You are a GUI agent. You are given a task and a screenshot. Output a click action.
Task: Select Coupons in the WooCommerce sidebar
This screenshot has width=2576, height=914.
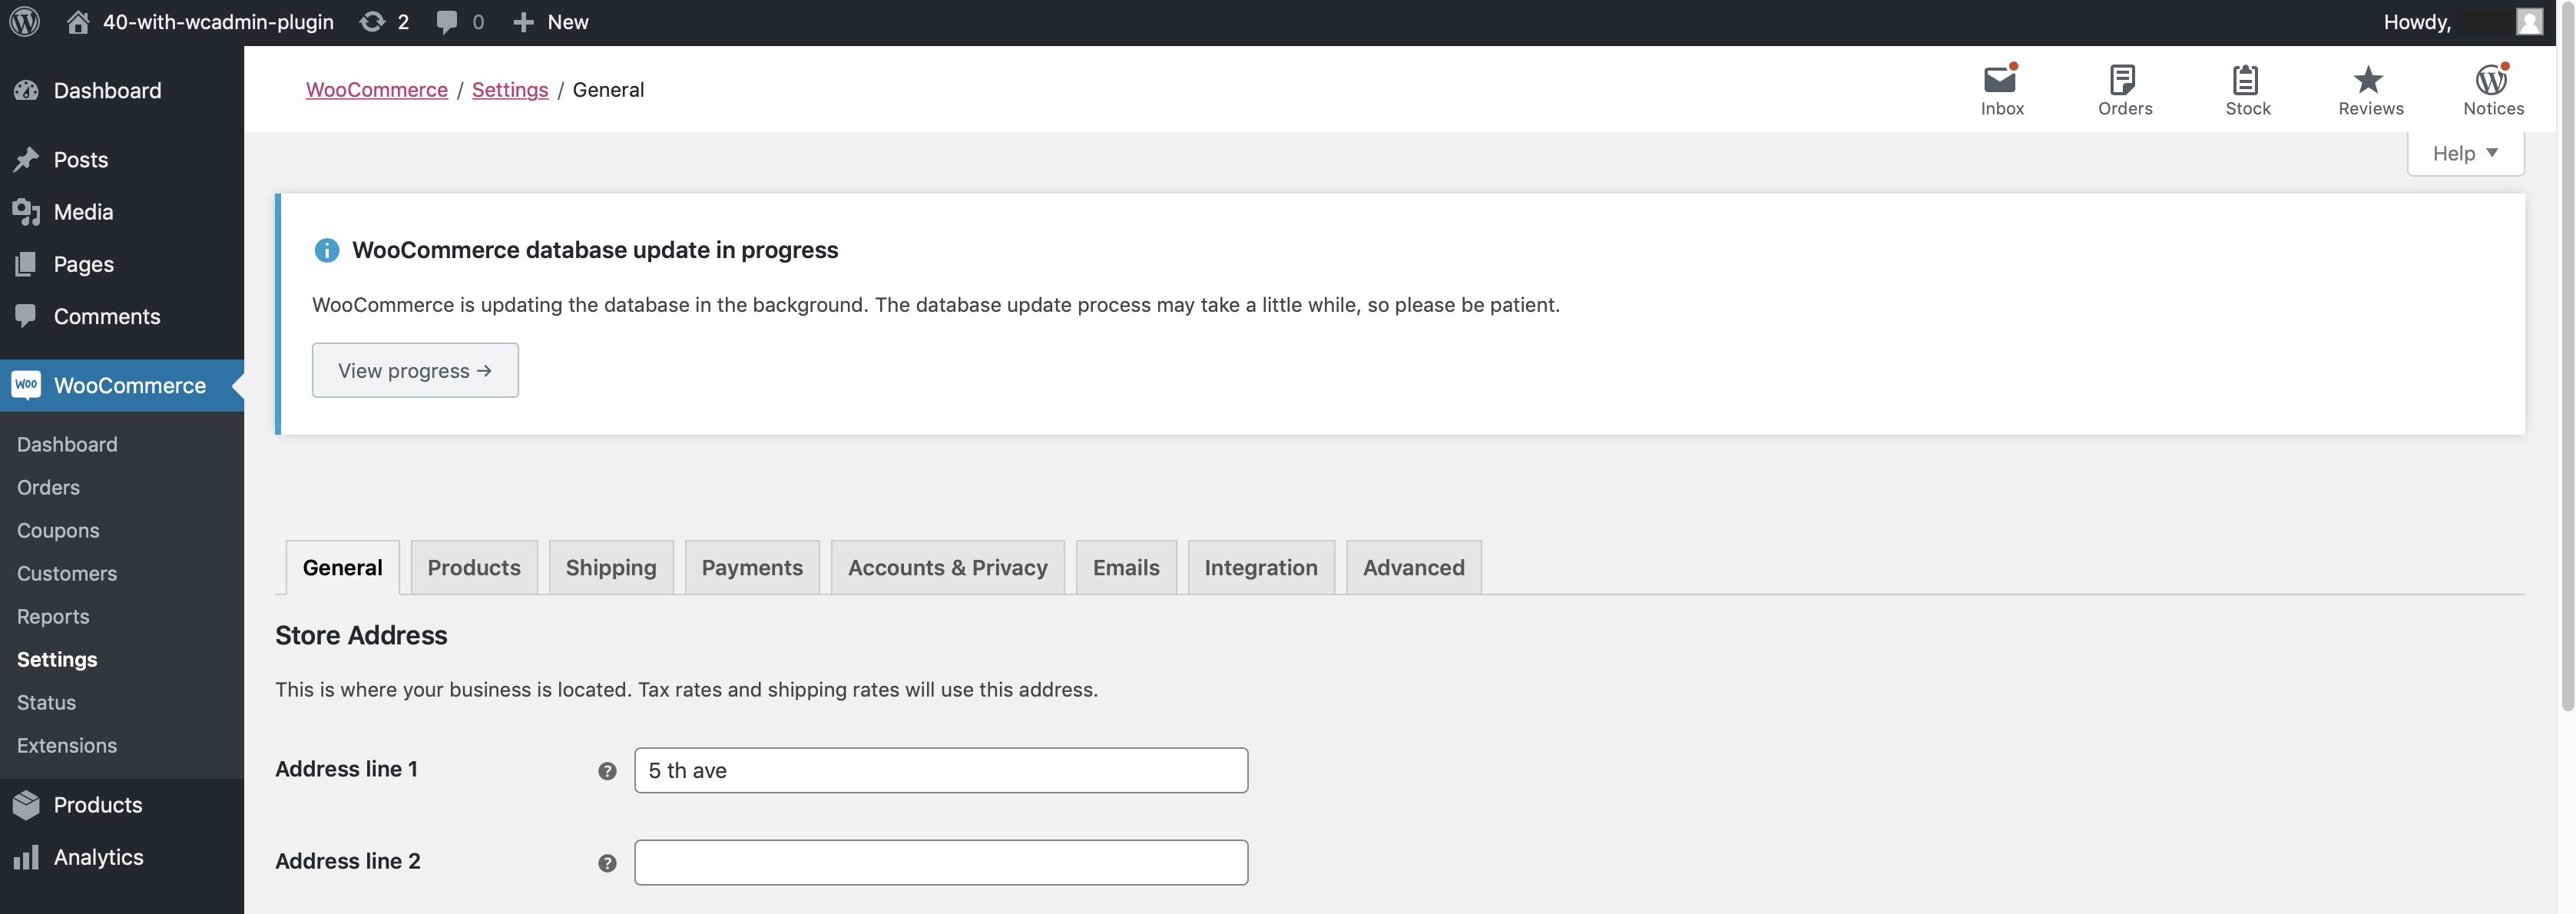tap(57, 530)
